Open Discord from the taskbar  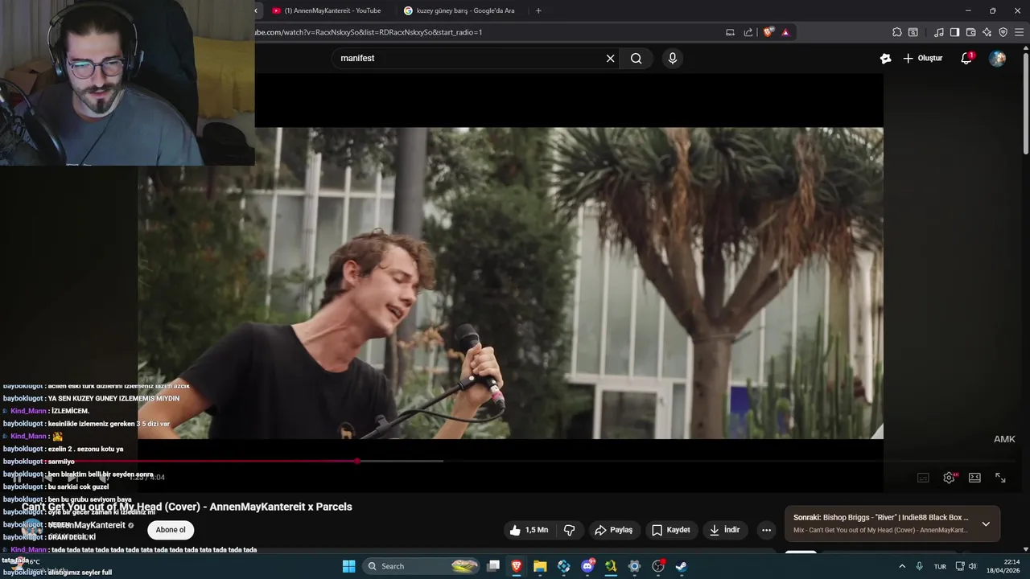(x=587, y=566)
